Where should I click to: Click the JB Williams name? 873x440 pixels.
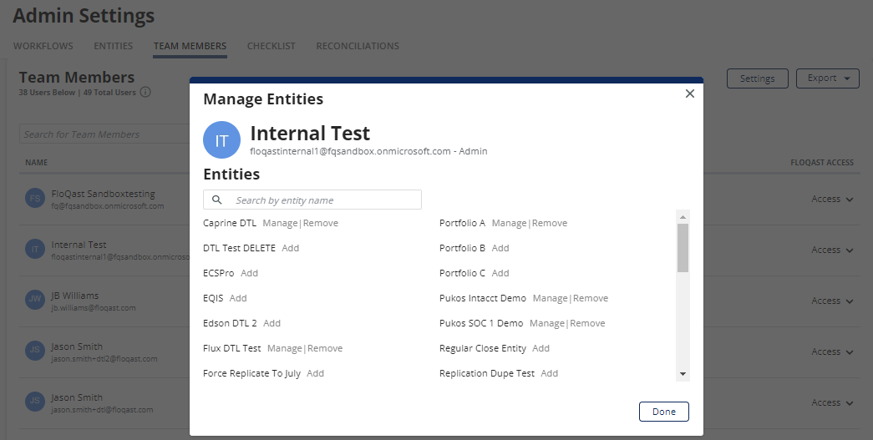coord(75,296)
